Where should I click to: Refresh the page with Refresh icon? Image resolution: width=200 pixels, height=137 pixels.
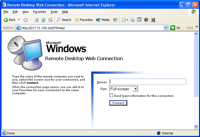[43, 20]
